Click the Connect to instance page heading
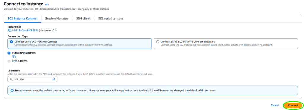Screen dimensions: 304x110 click(23, 4)
